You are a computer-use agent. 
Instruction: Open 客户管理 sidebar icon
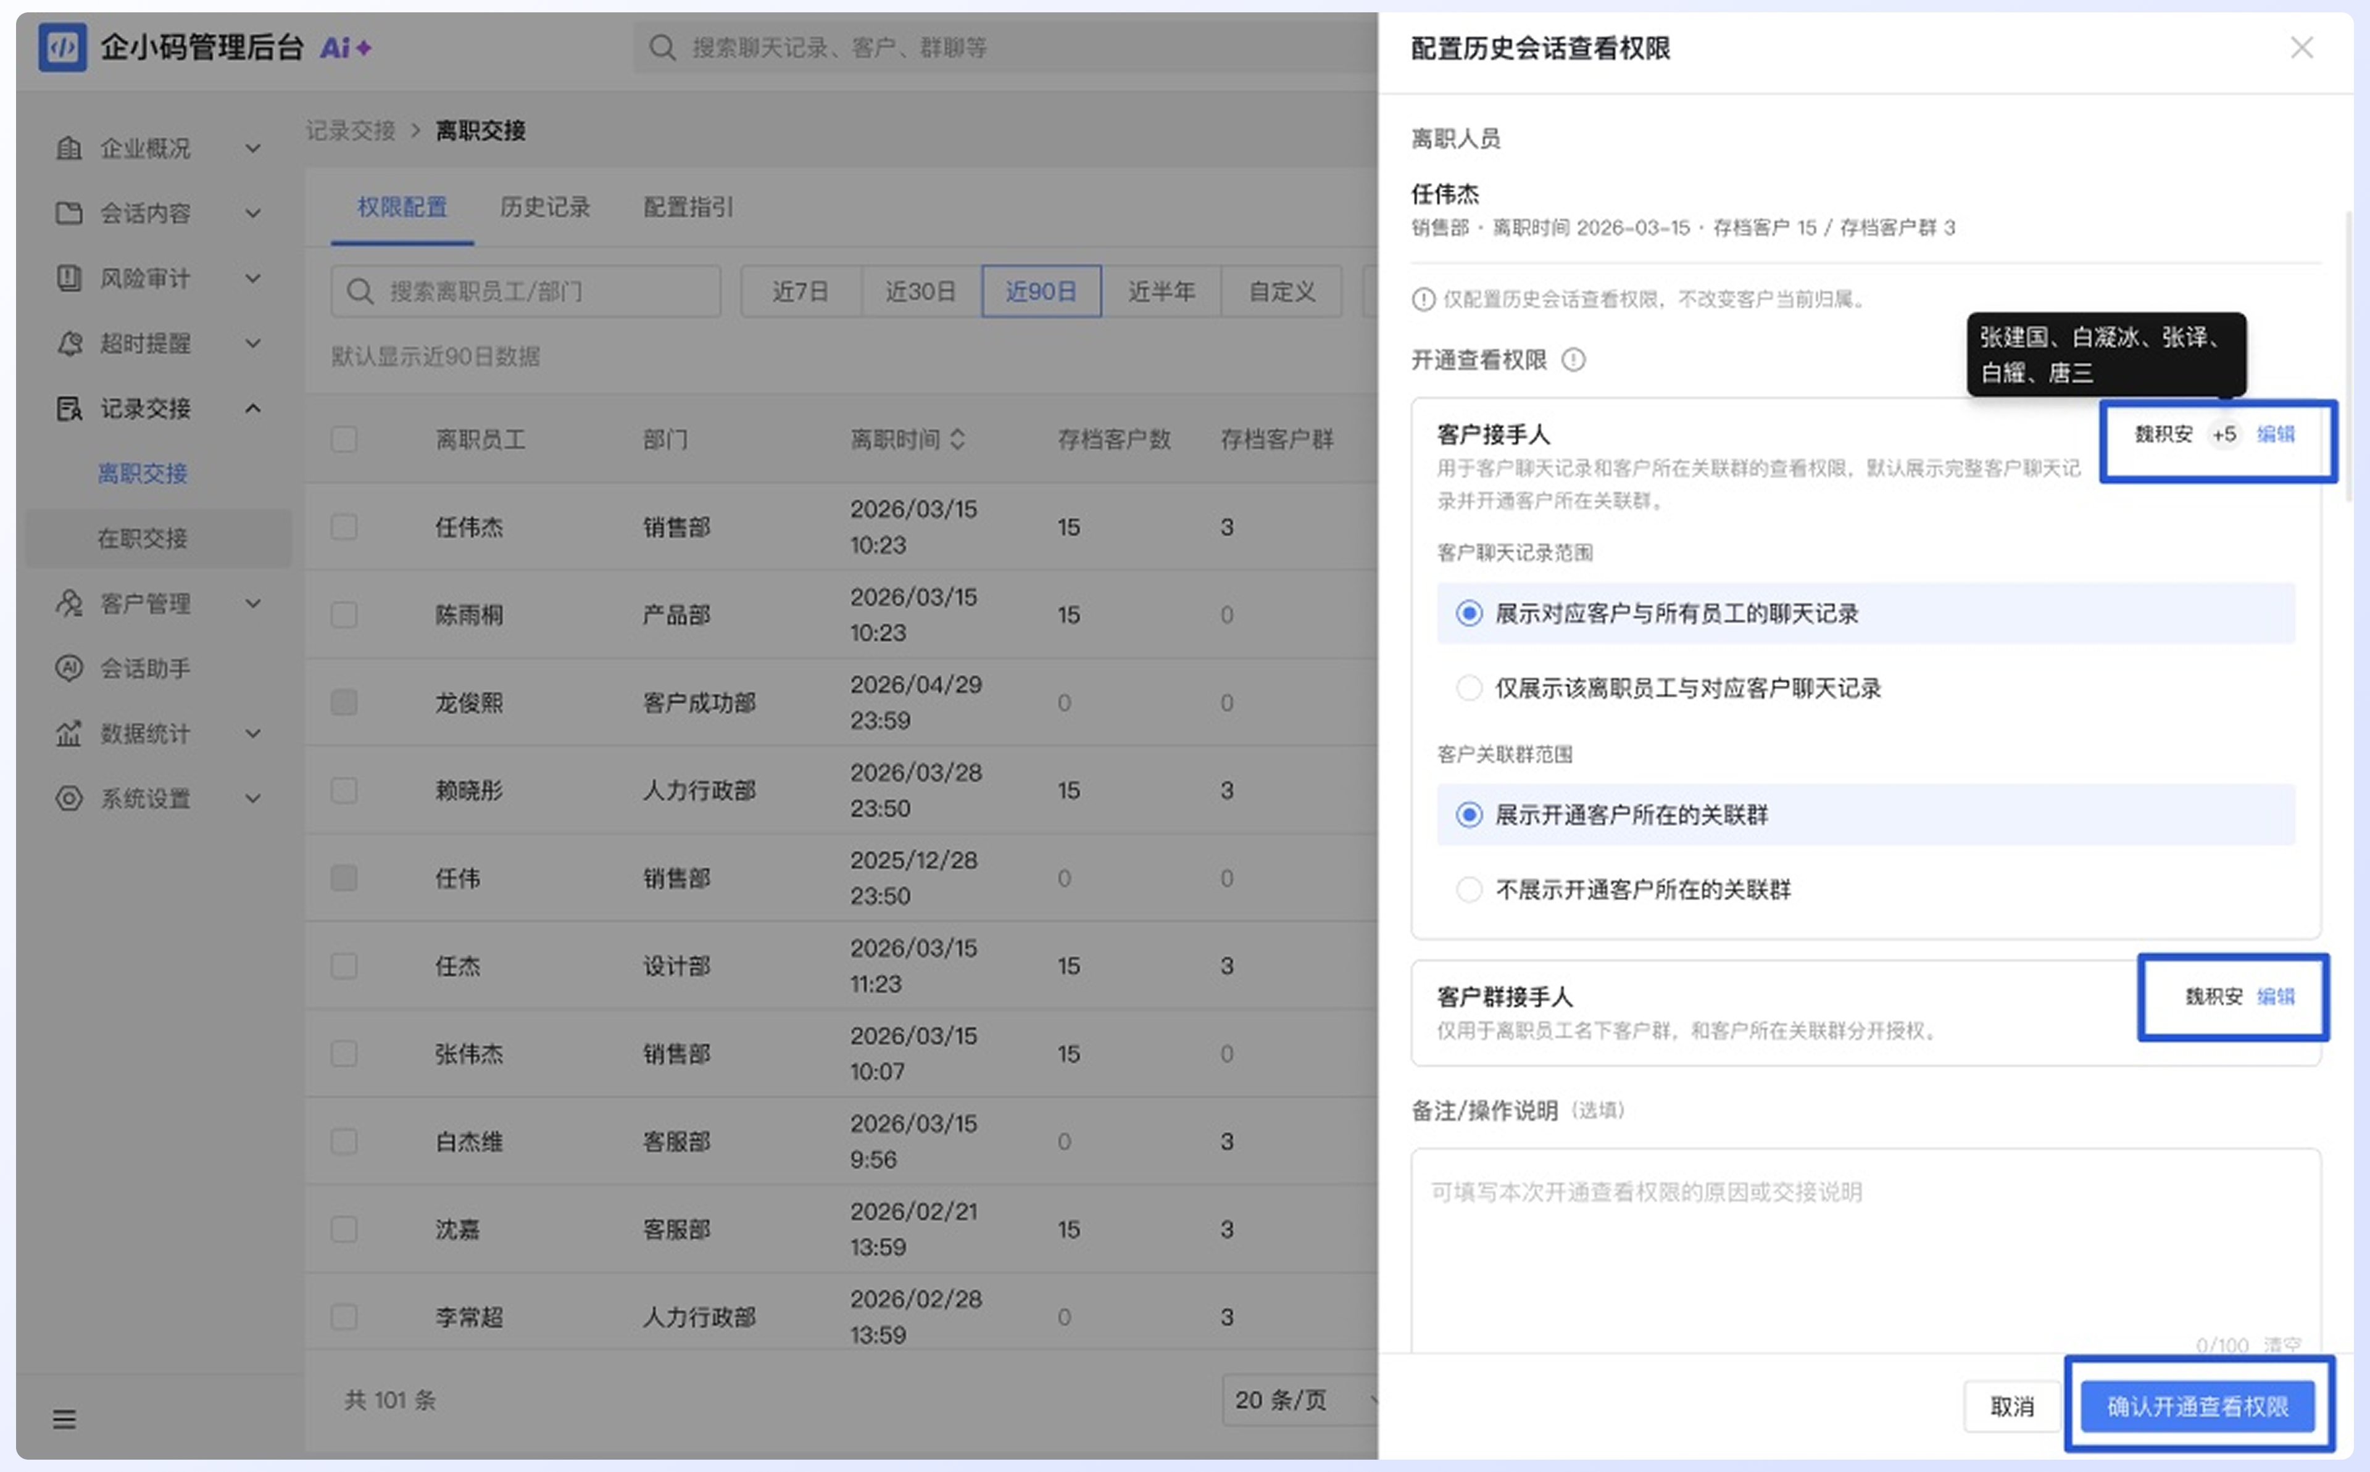pos(68,603)
